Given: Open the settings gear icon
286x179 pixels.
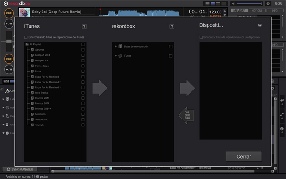Looking at the screenshot, I should pyautogui.click(x=268, y=4).
